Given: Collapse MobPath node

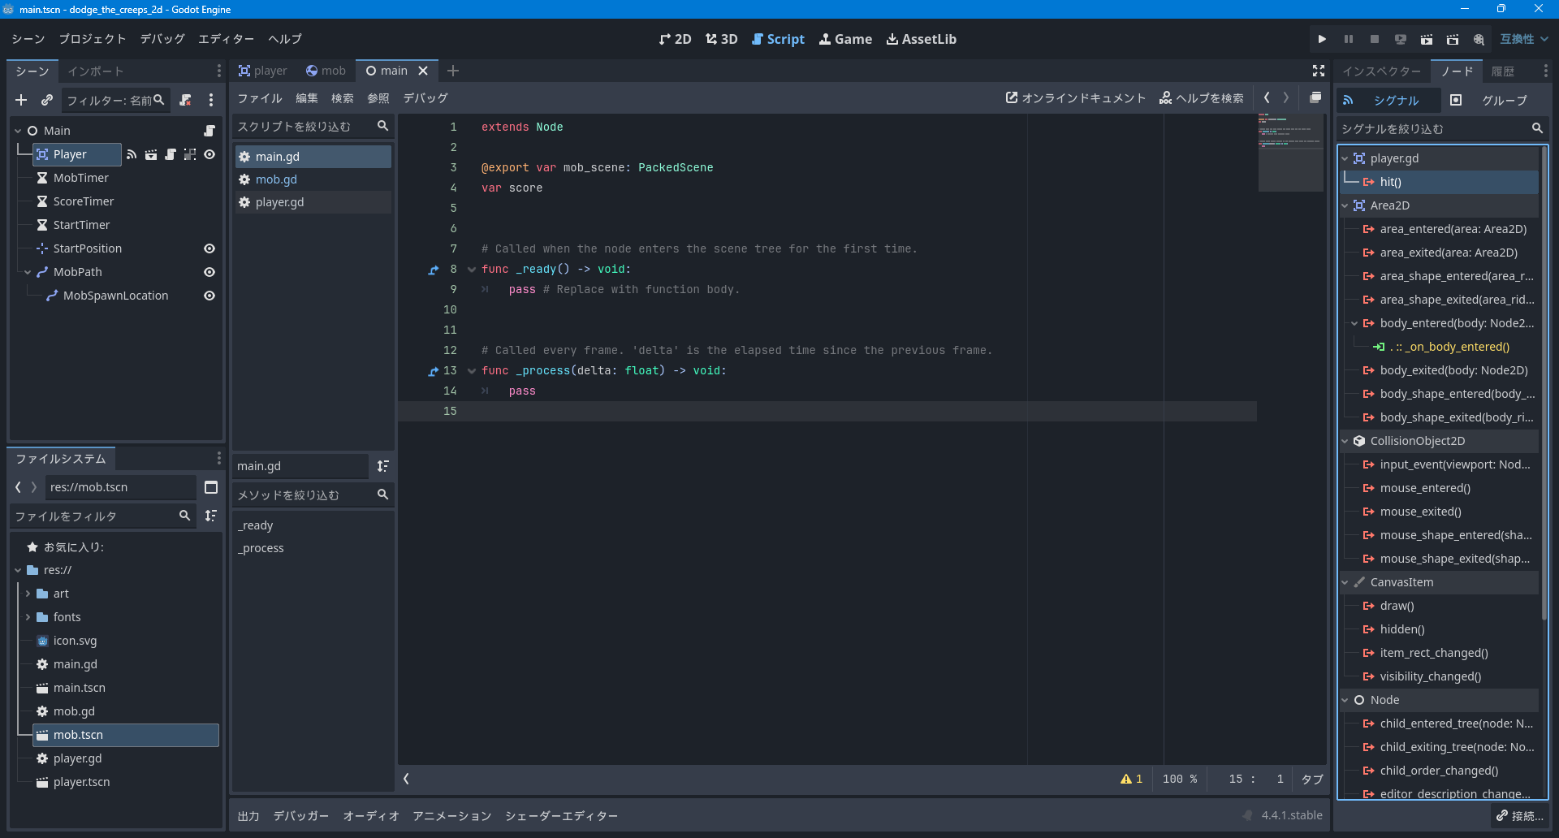Looking at the screenshot, I should click(28, 272).
